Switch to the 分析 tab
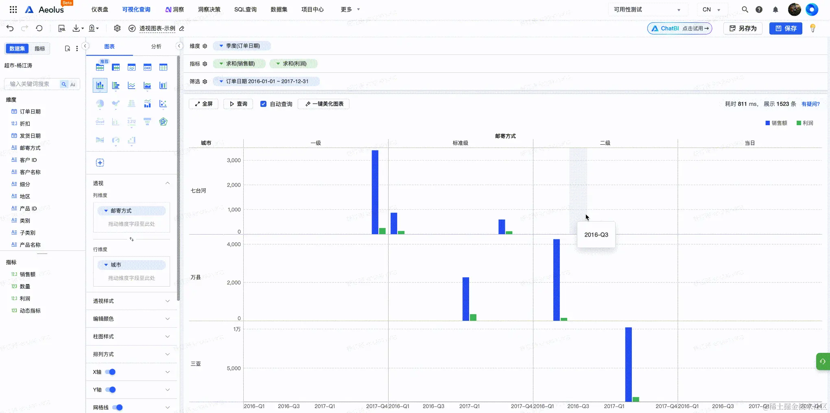 coord(156,46)
